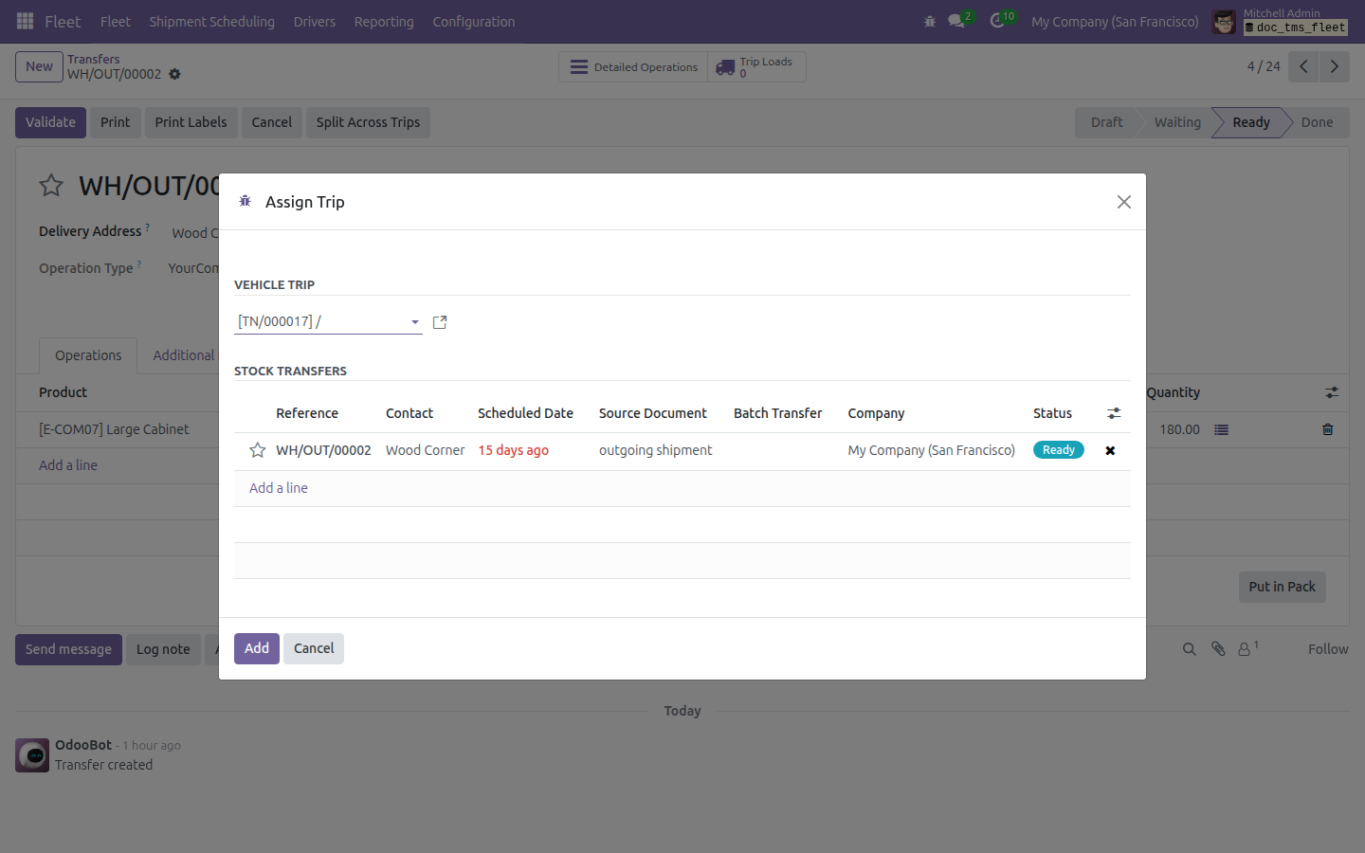
Task: Open the Reporting menu
Action: (384, 21)
